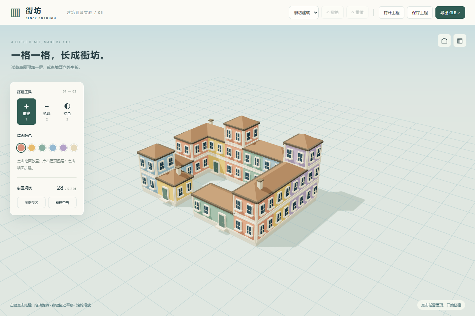Click the 重做 redo button
This screenshot has height=316, width=475.
[357, 13]
